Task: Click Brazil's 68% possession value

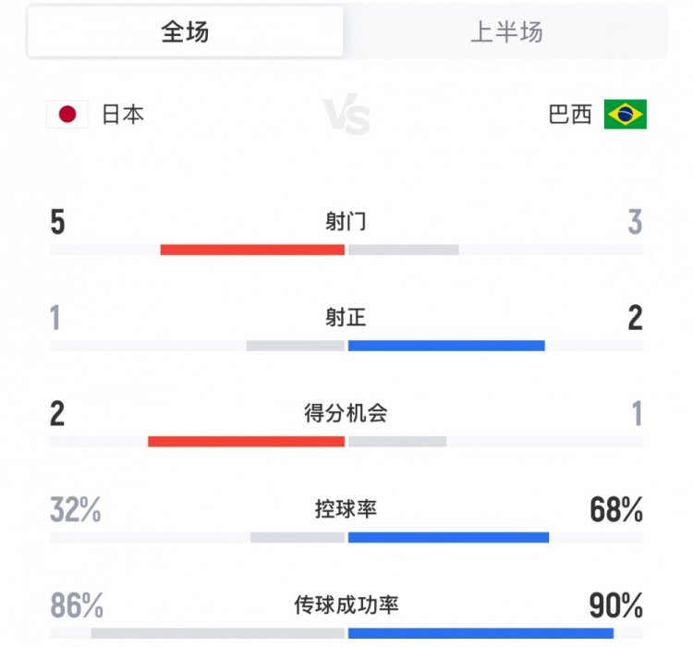Action: click(615, 510)
